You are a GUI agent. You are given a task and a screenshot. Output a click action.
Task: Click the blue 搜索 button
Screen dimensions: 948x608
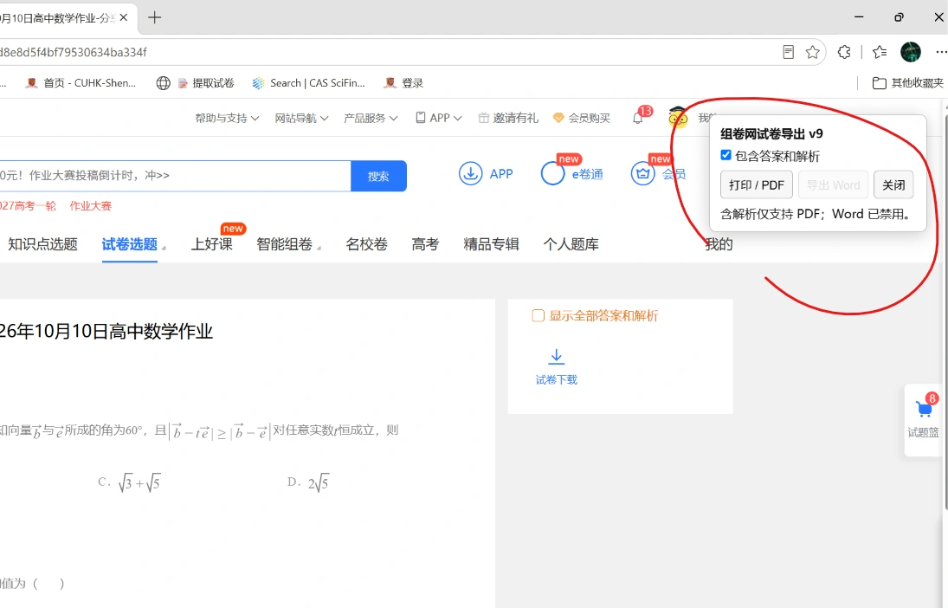coord(378,176)
